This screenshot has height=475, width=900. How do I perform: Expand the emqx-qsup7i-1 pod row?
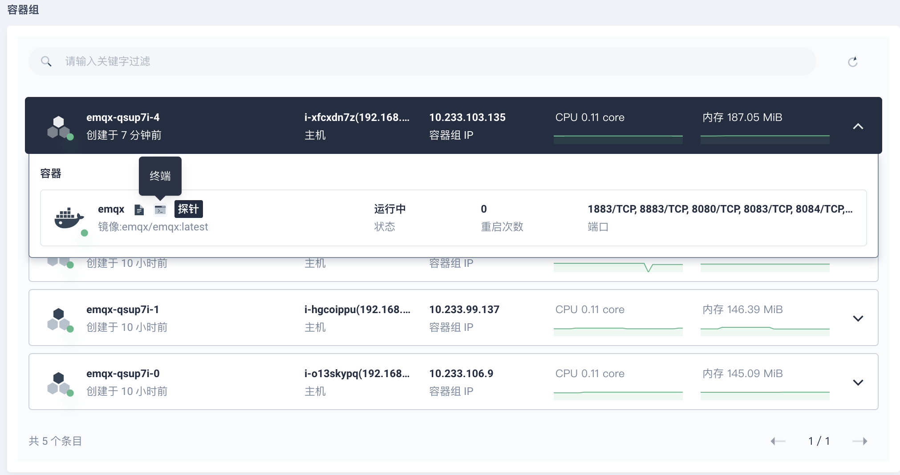858,318
